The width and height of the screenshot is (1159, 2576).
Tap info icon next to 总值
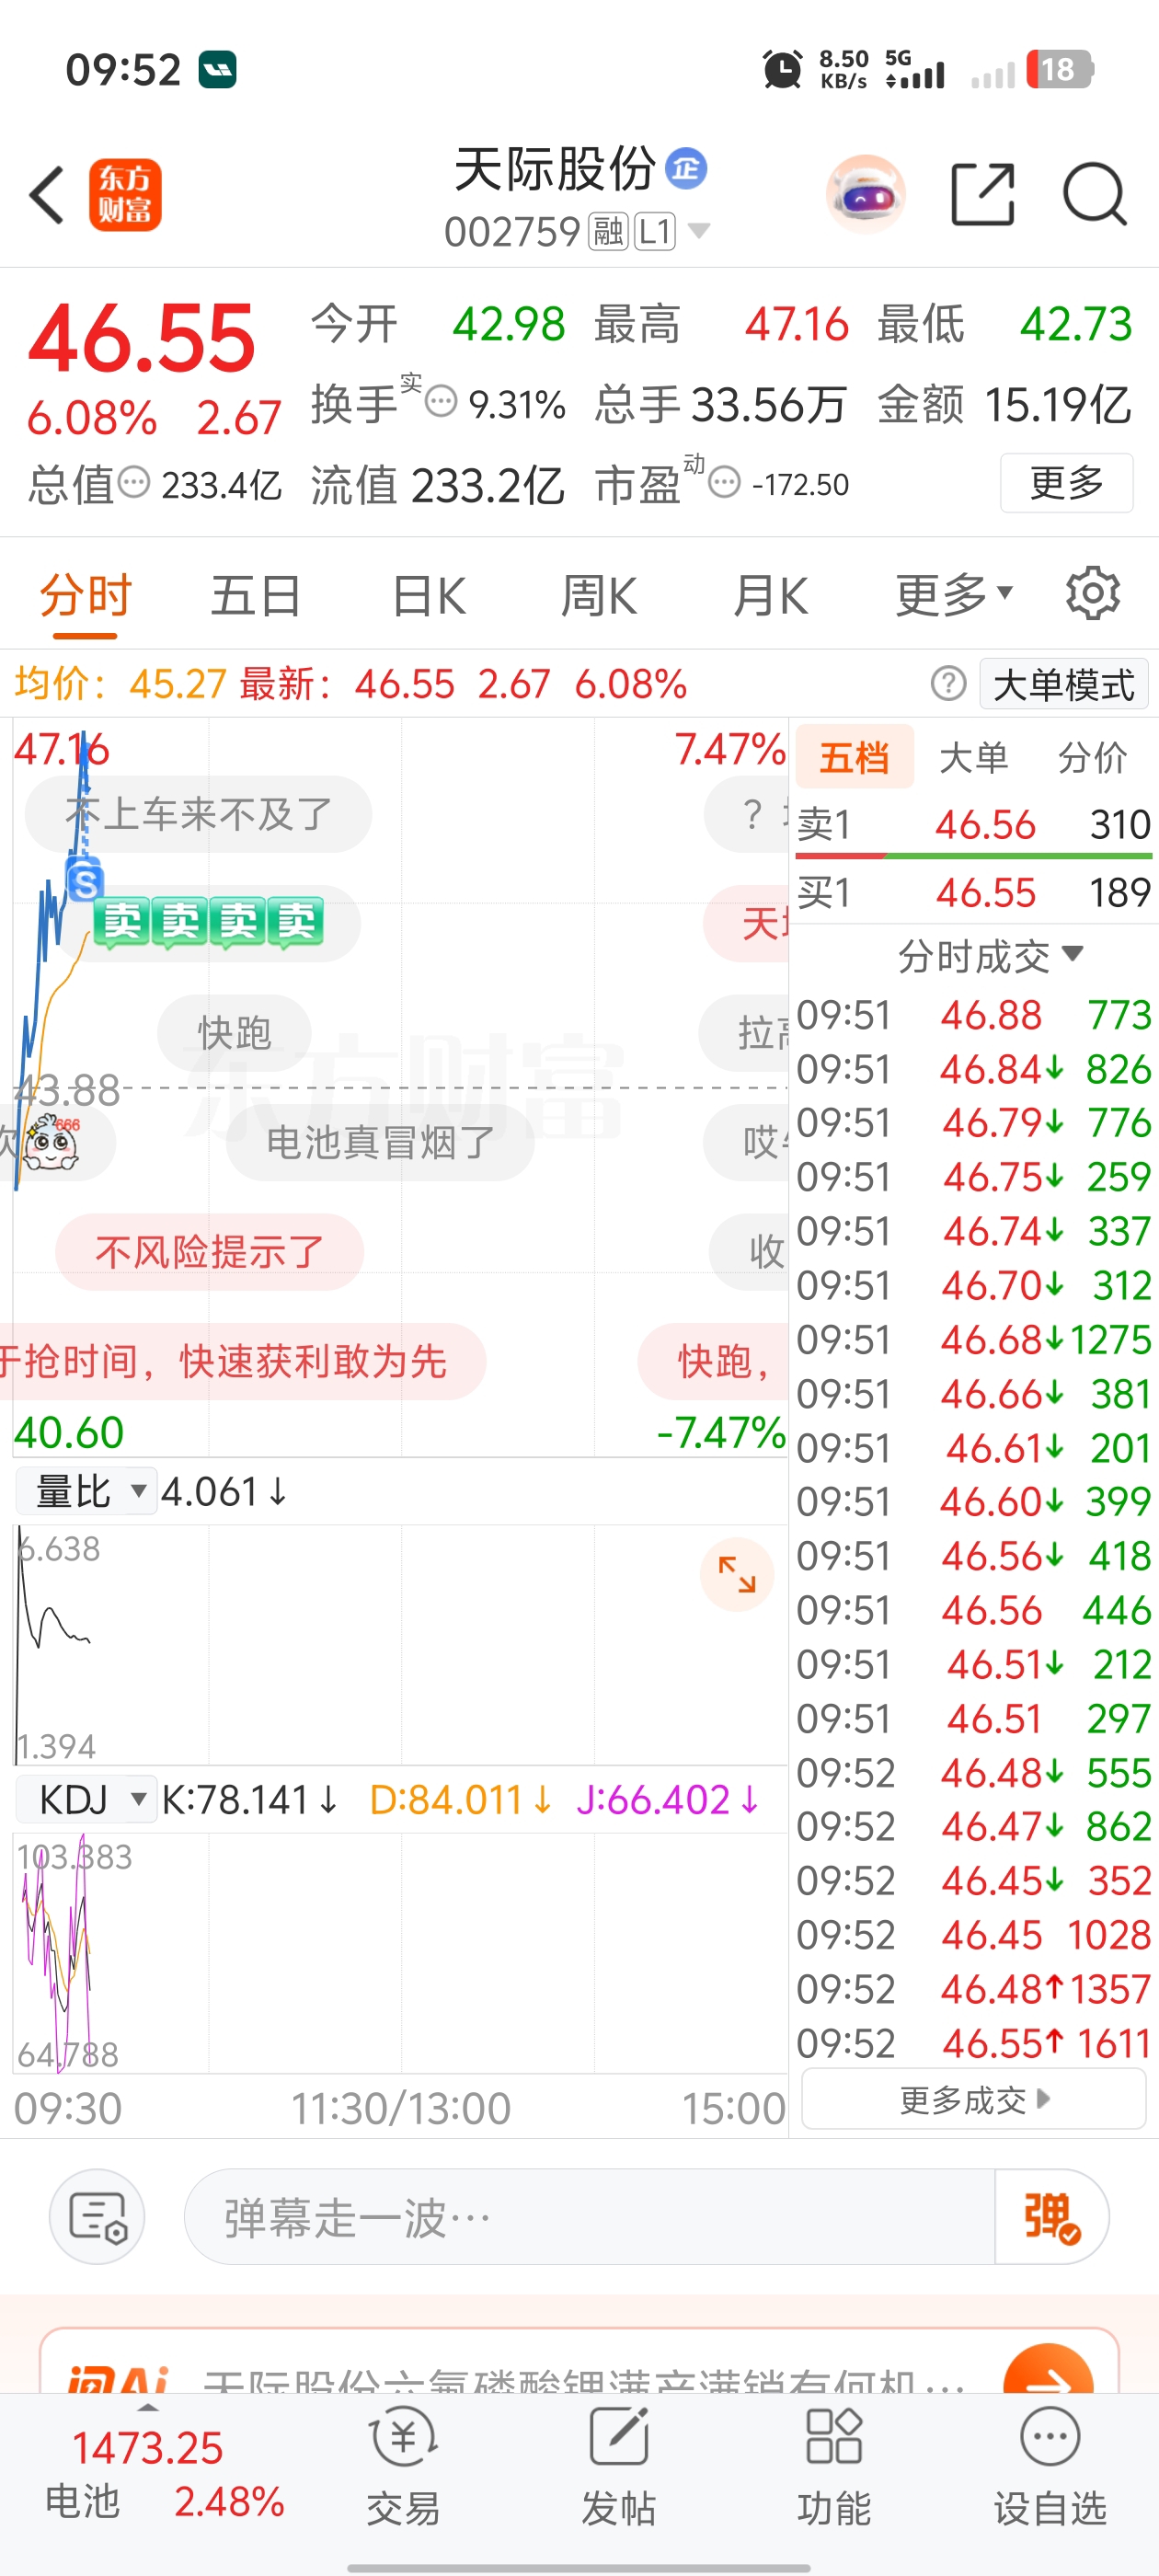pyautogui.click(x=134, y=483)
